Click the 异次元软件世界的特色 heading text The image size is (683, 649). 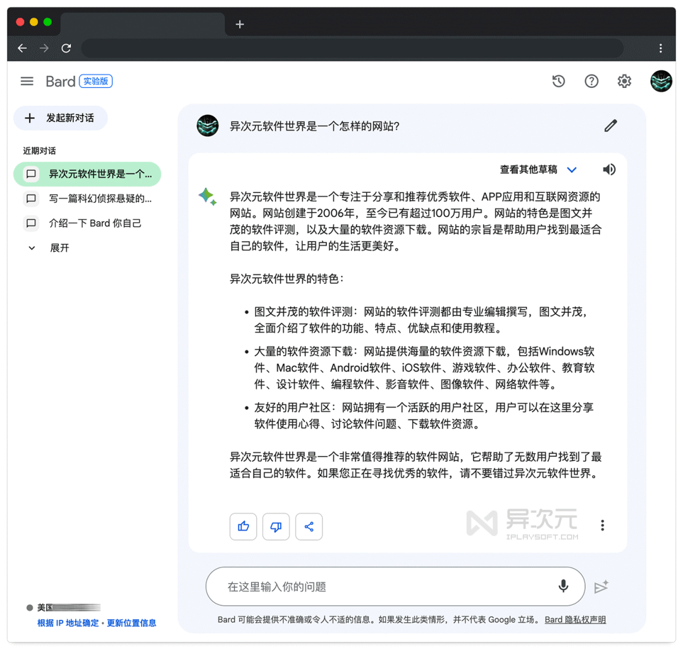coord(286,279)
